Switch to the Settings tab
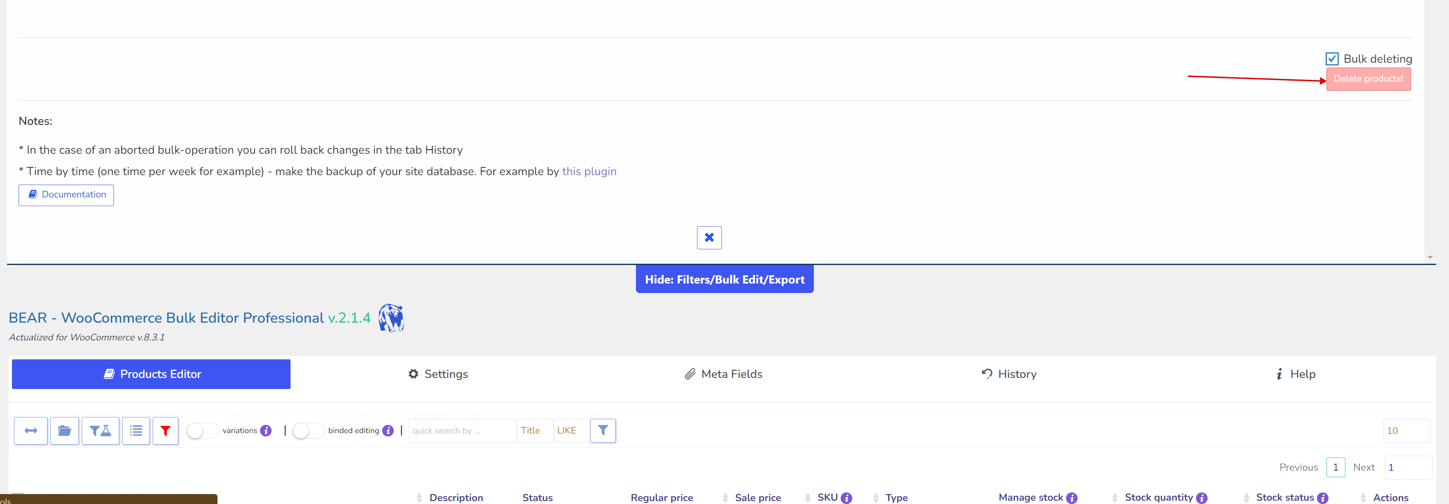This screenshot has height=504, width=1449. click(x=438, y=374)
